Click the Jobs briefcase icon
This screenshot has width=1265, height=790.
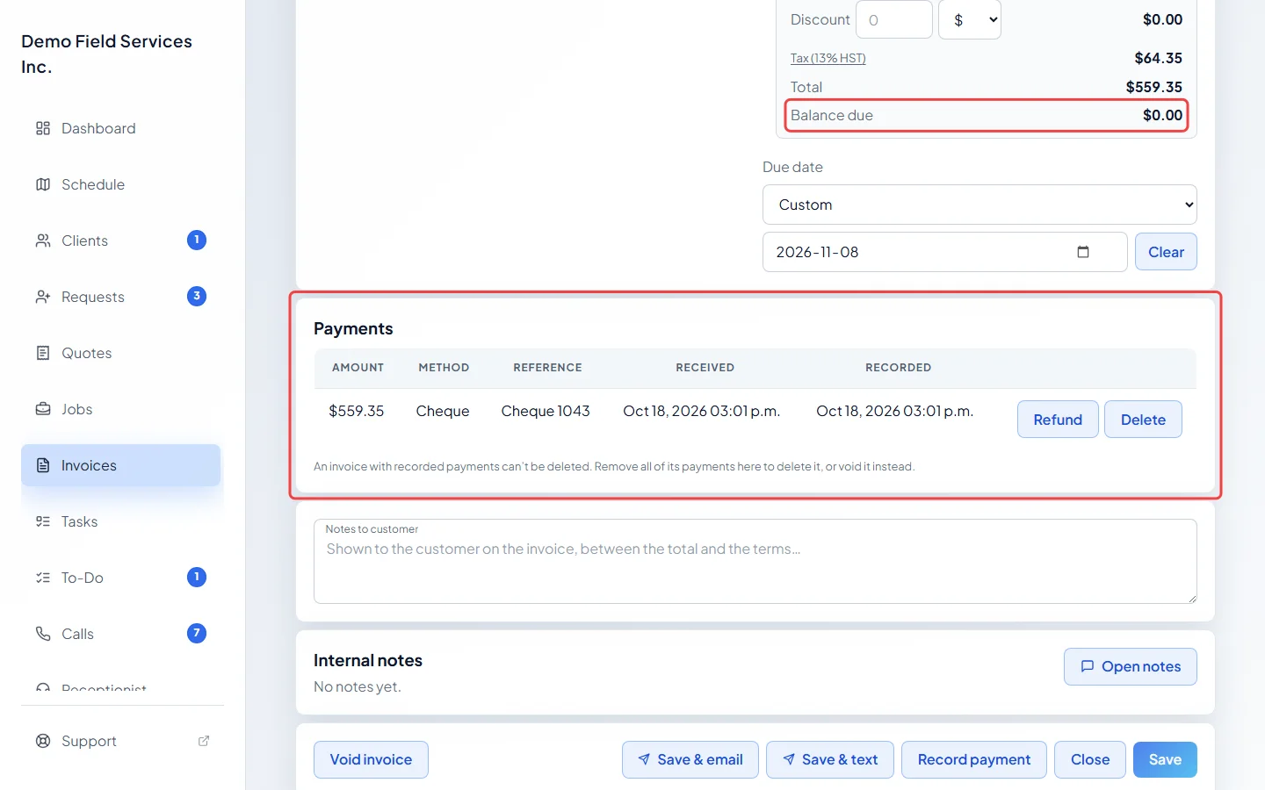pos(43,409)
